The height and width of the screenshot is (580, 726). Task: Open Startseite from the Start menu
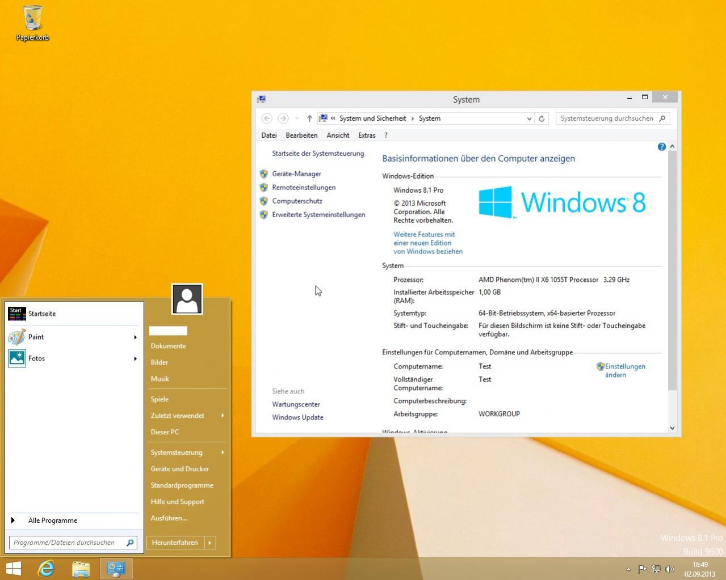pos(74,314)
